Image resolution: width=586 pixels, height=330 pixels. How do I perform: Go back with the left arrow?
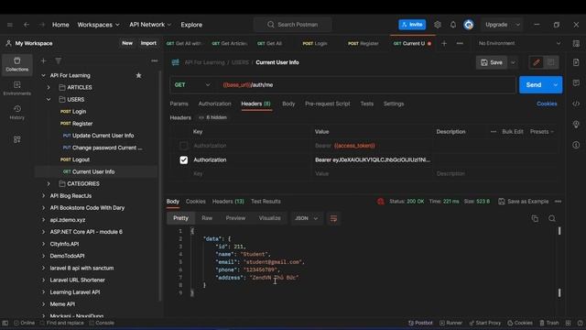[x=27, y=25]
